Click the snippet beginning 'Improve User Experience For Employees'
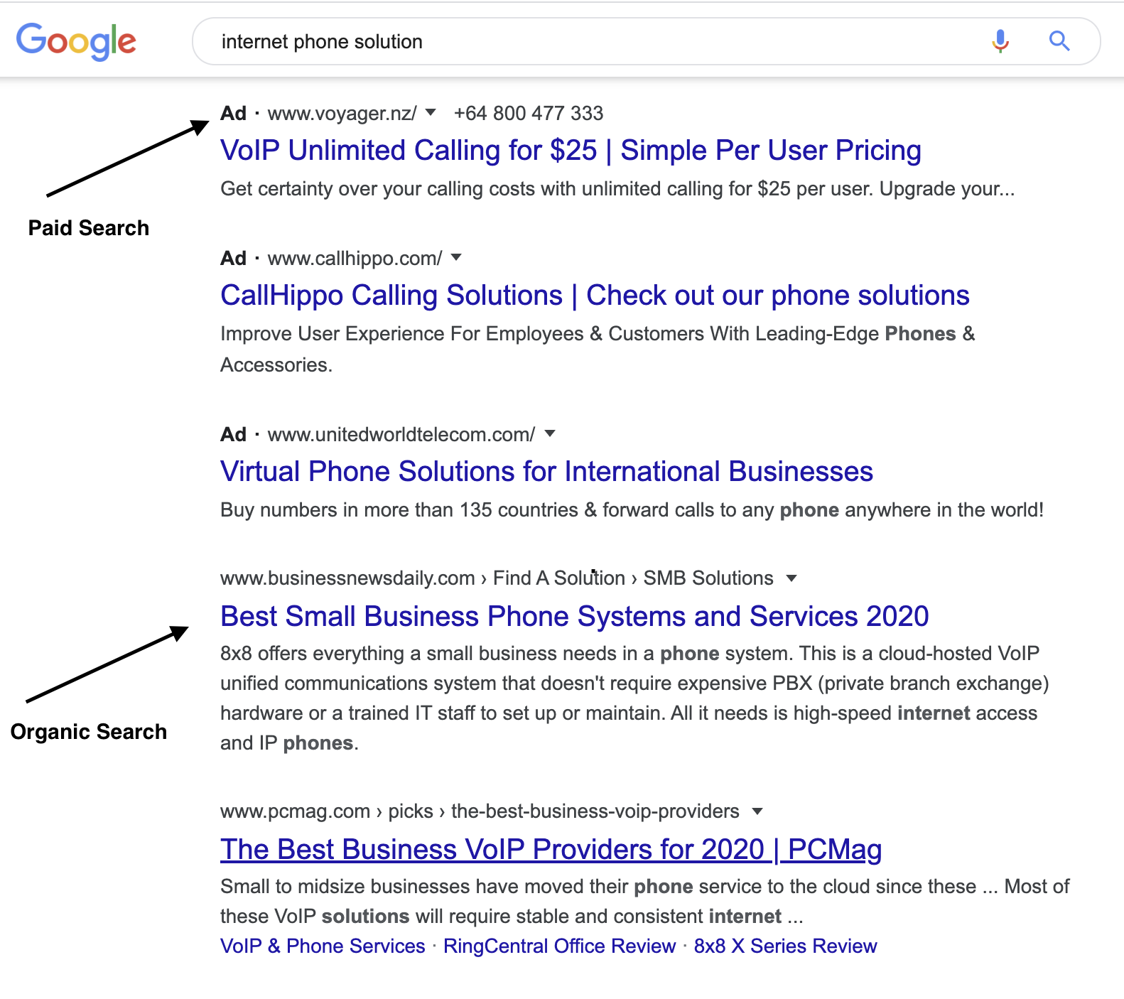 (598, 349)
